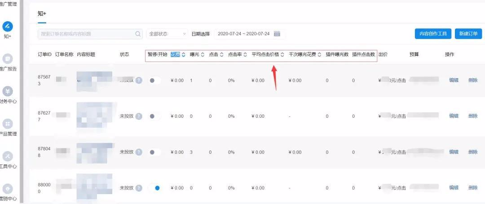Open the 营销中心 sidebar icon
This screenshot has width=485, height=204.
[x=8, y=189]
